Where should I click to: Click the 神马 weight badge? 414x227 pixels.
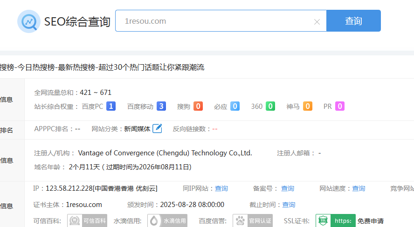308,106
